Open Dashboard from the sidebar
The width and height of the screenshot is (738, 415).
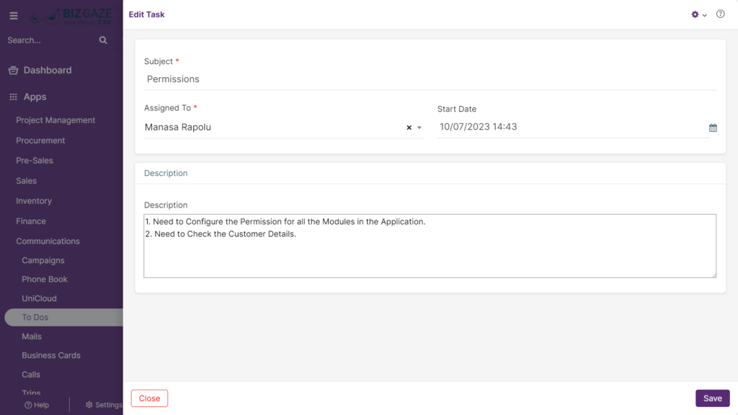tap(48, 70)
